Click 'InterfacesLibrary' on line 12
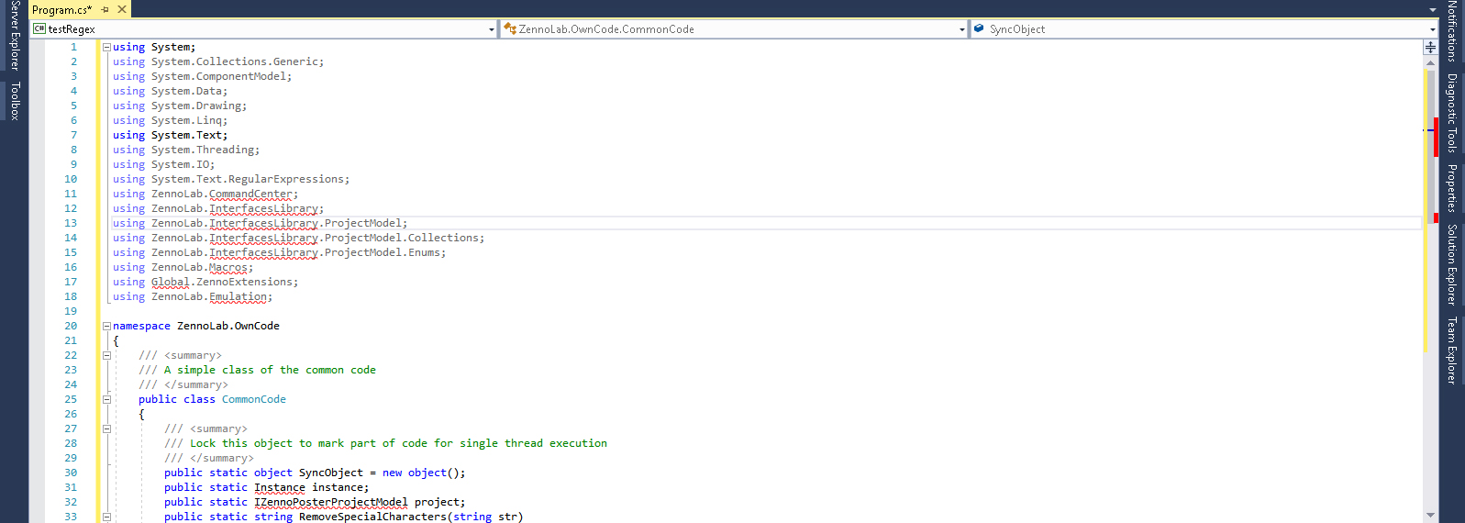 point(263,208)
